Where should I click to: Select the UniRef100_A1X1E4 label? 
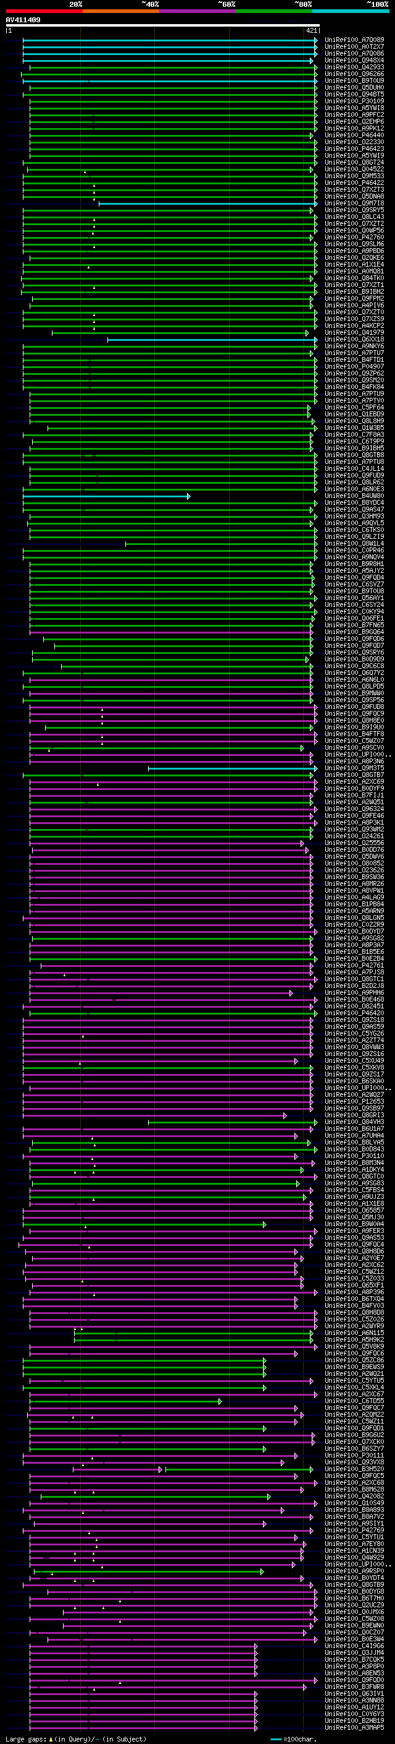point(354,265)
